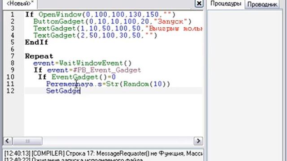Click the 12:40:22 log message line

pos(73,159)
